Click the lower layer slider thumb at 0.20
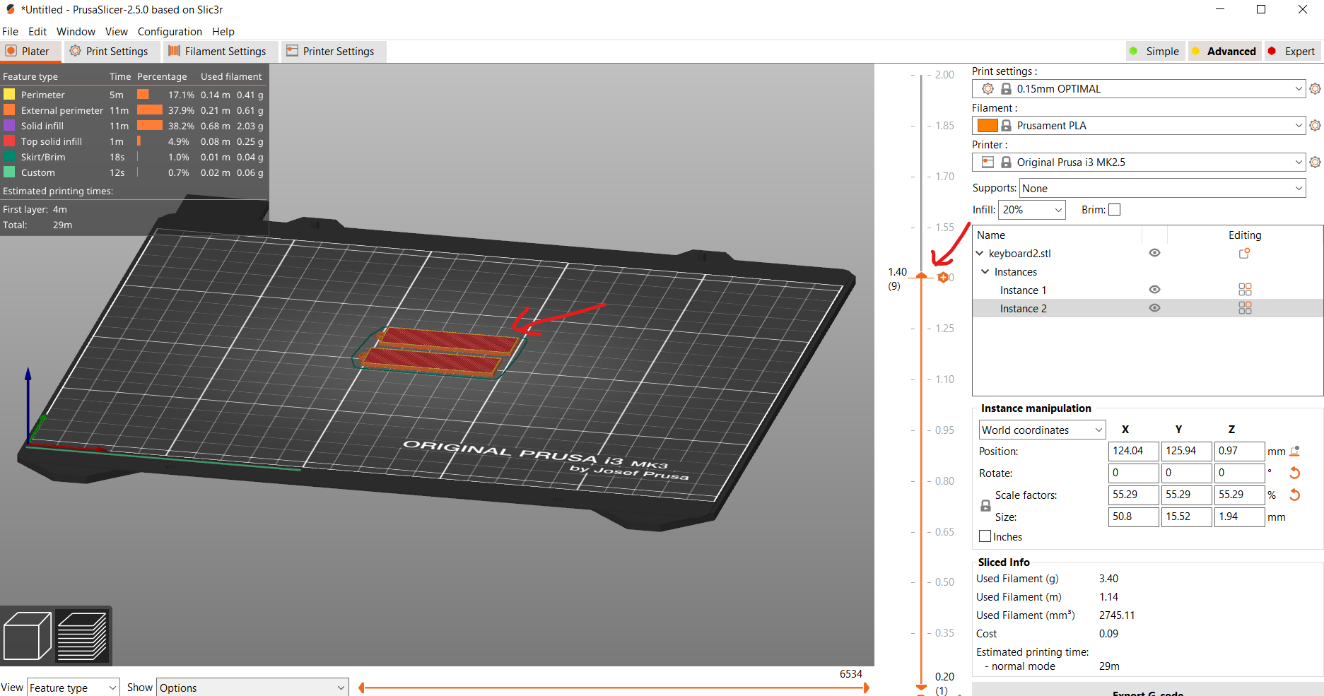Image resolution: width=1324 pixels, height=696 pixels. coord(921,686)
